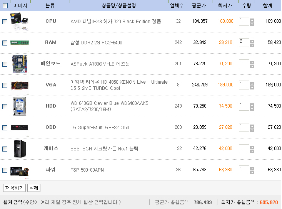Decrease CPU quantity with down arrow
Viewport: 282px width, 209px height.
[252, 24]
